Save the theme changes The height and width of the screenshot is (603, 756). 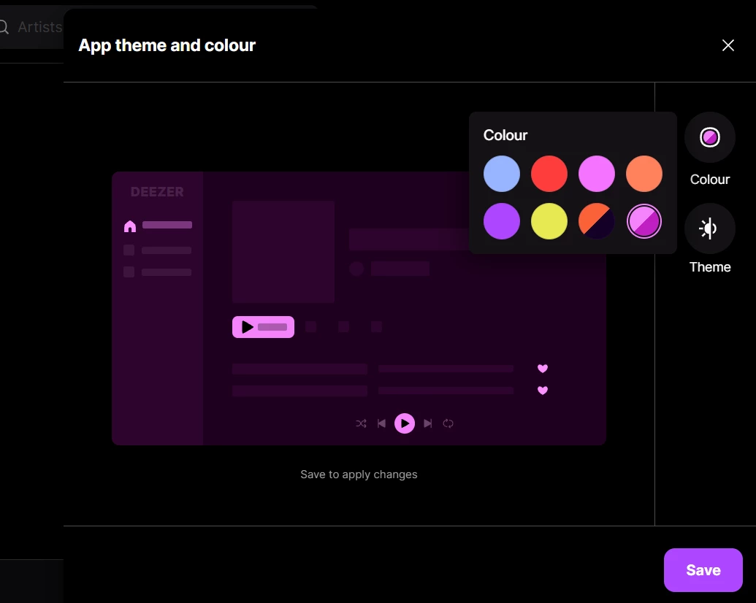point(703,570)
